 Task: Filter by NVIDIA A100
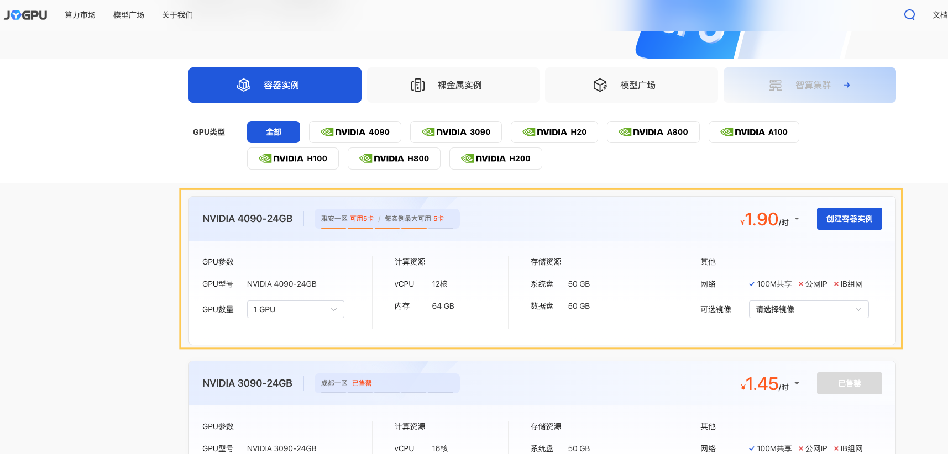click(754, 132)
